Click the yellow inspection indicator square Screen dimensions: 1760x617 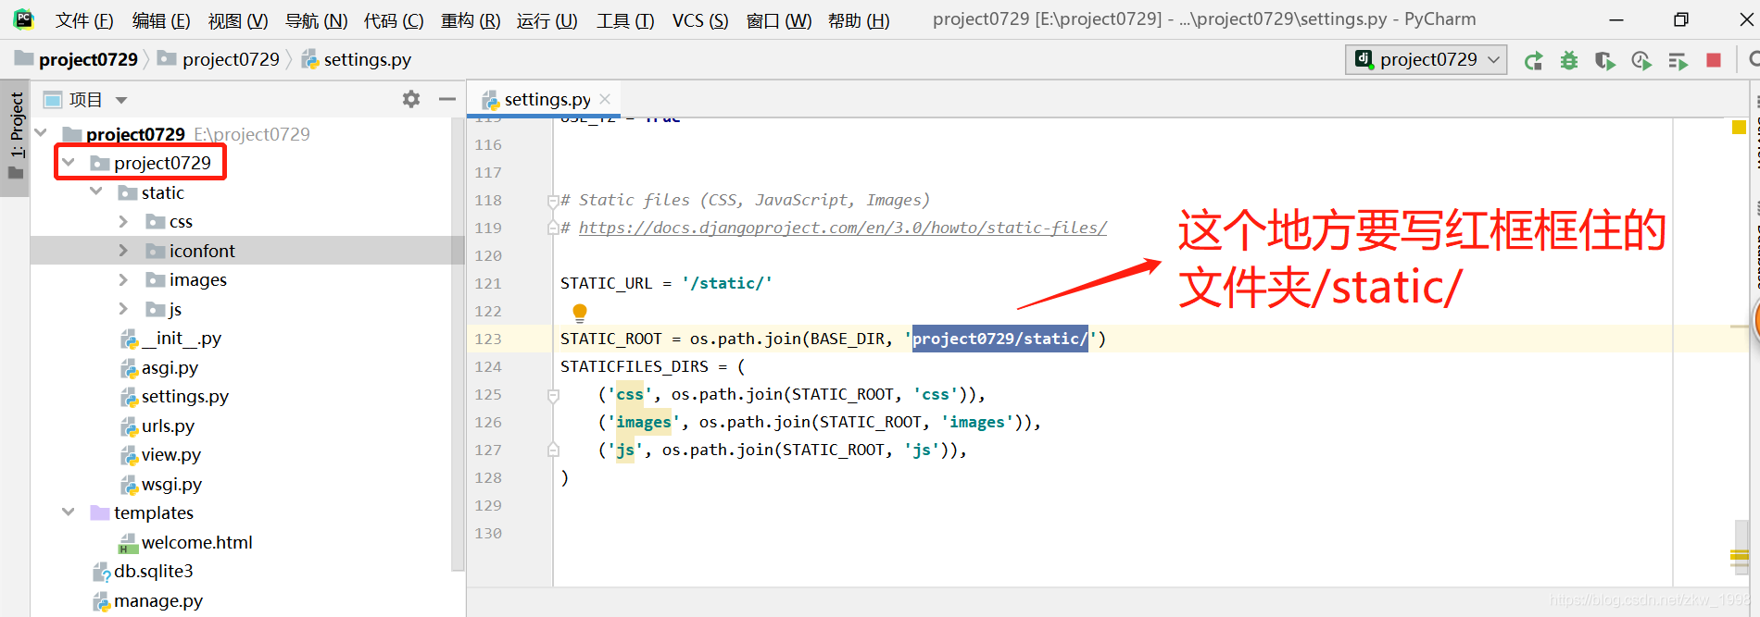click(x=1739, y=127)
